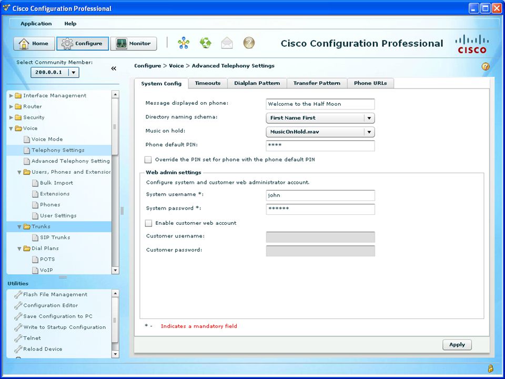The image size is (505, 379).
Task: Tick Enable customer web account
Action: pyautogui.click(x=148, y=223)
